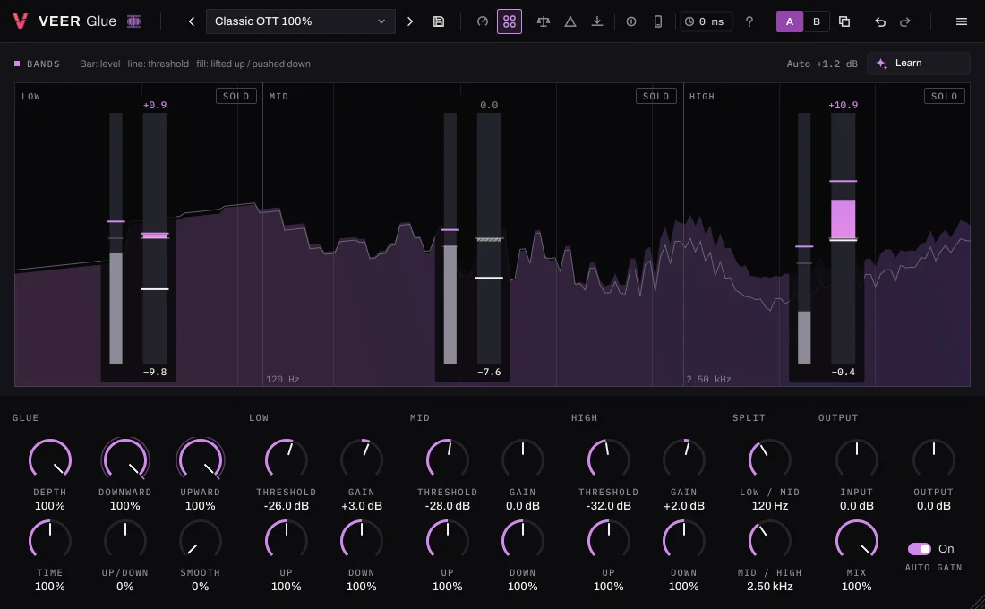
Task: Click the download arrow icon
Action: point(597,21)
